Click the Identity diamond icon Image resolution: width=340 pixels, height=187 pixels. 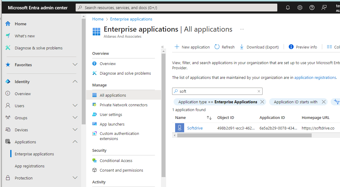(x=8, y=82)
